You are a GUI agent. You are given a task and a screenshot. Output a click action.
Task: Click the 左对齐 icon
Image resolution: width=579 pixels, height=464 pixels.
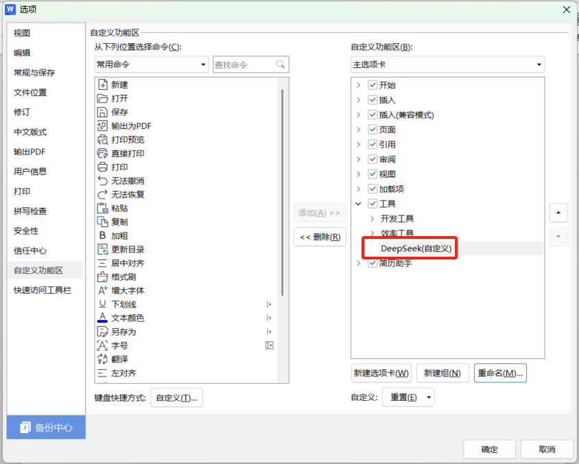coord(102,373)
